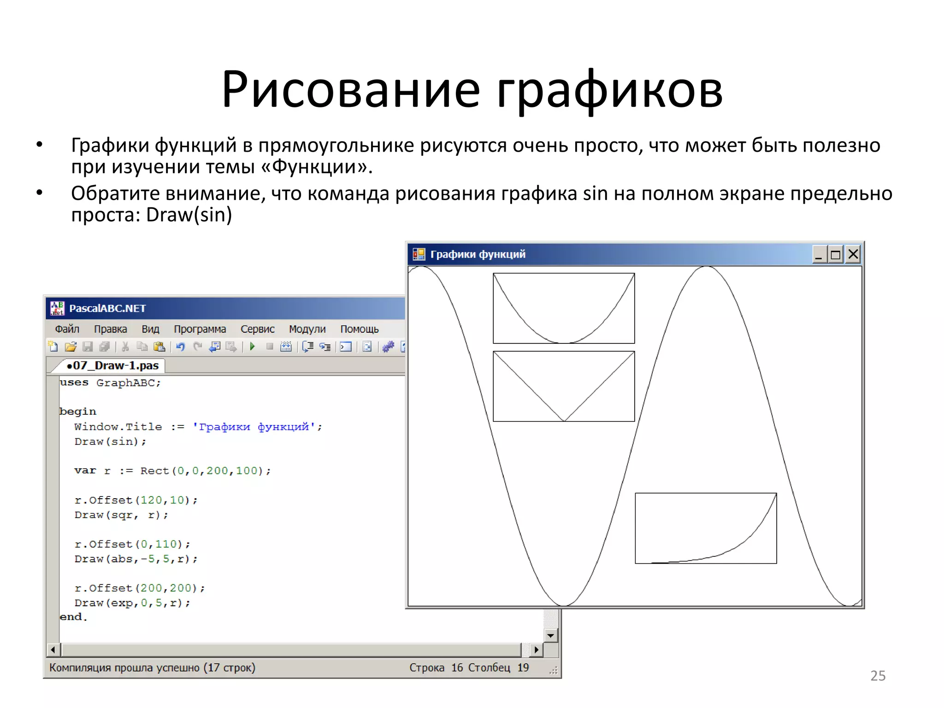Viewport: 944px width, 708px height.
Task: Select the 07_Draw-1.pas tab
Action: tap(113, 366)
